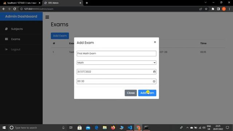Open the Chrome three-dot menu
Screen dimensions: 233x131
[229, 9]
